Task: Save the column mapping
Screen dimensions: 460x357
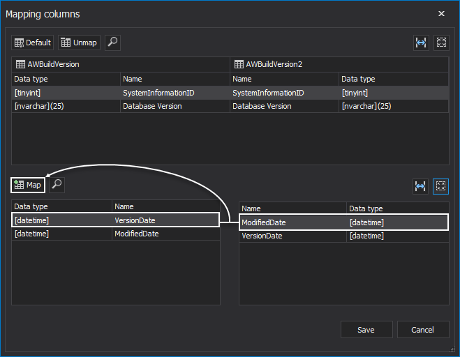Action: [366, 330]
